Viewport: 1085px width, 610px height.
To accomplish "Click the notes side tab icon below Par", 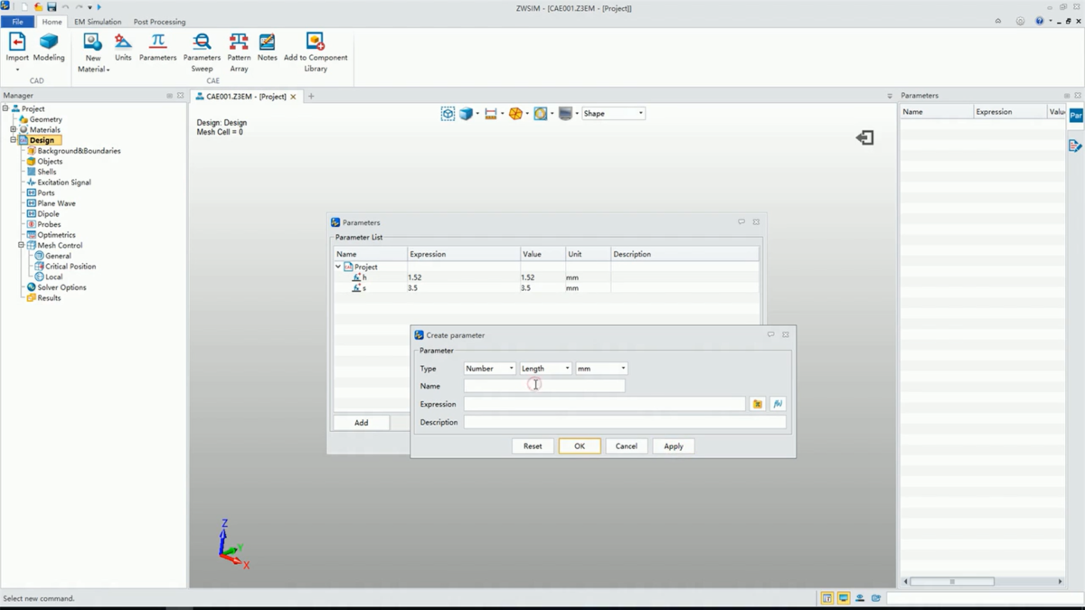I will tap(1075, 145).
